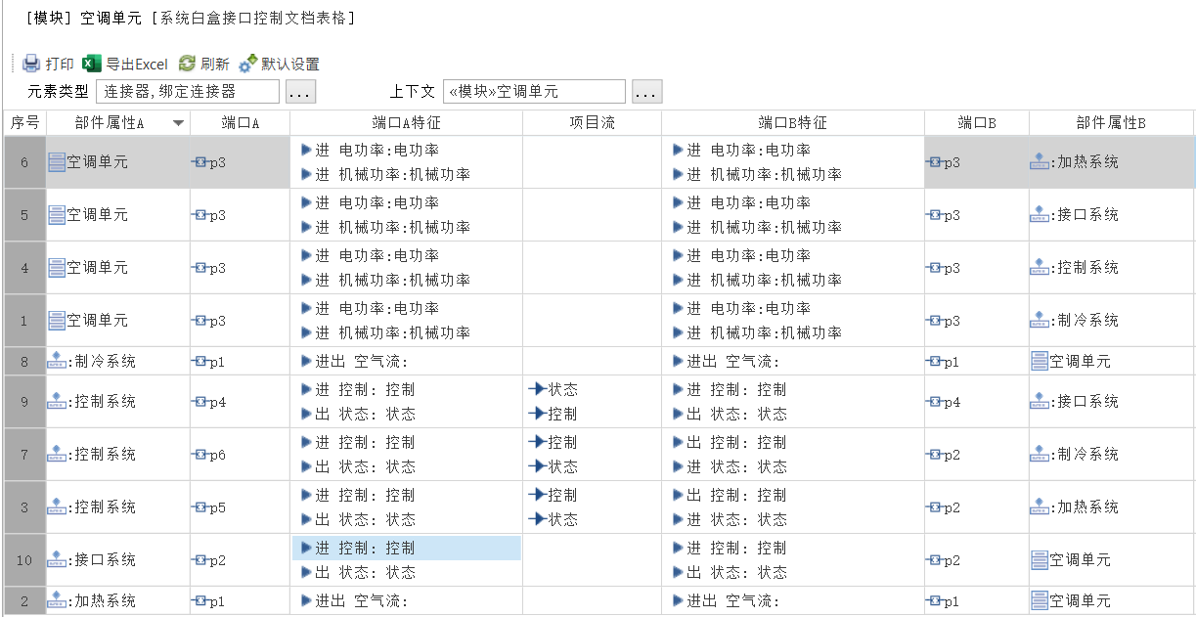Select row number 10 header cell
1196x617 pixels.
click(x=24, y=560)
